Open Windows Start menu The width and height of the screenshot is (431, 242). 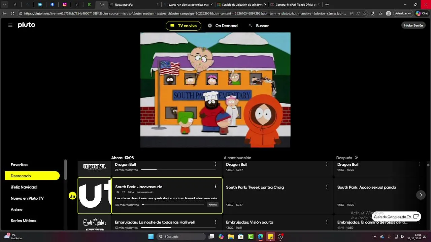[151, 237]
